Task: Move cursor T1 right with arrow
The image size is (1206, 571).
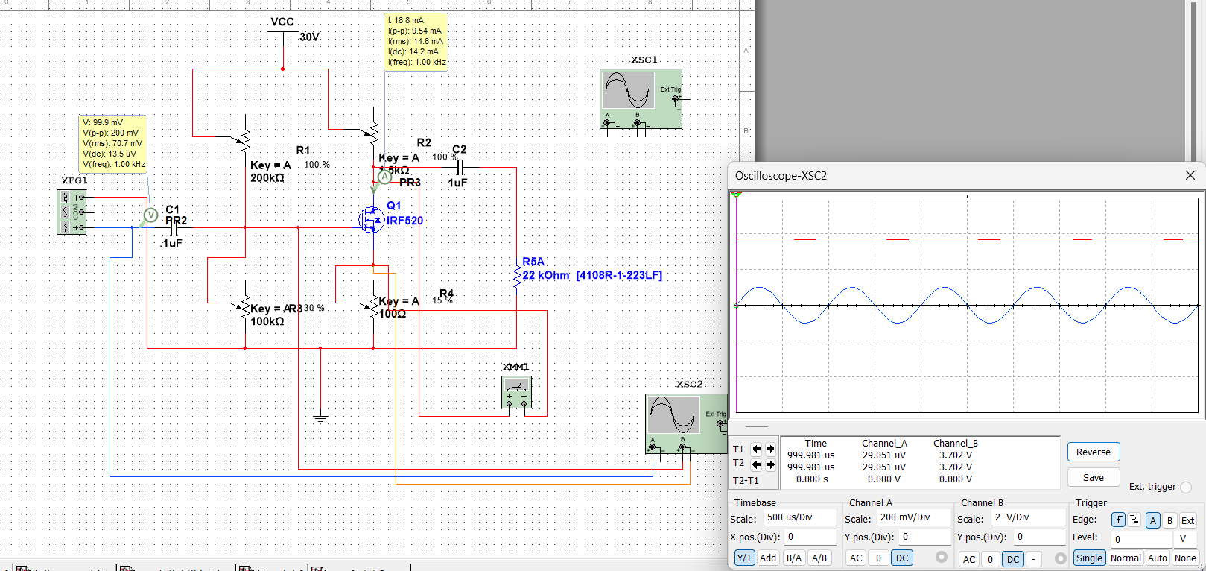Action: [x=770, y=449]
